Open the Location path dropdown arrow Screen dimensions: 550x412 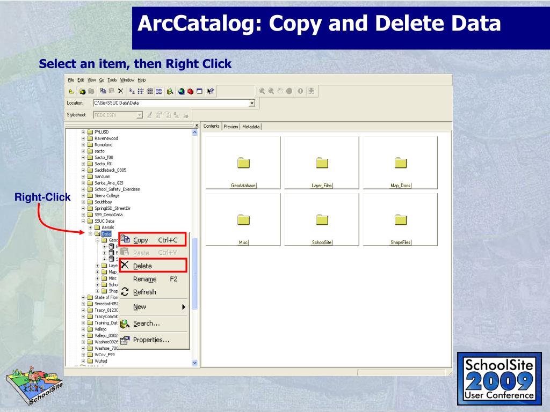(251, 103)
